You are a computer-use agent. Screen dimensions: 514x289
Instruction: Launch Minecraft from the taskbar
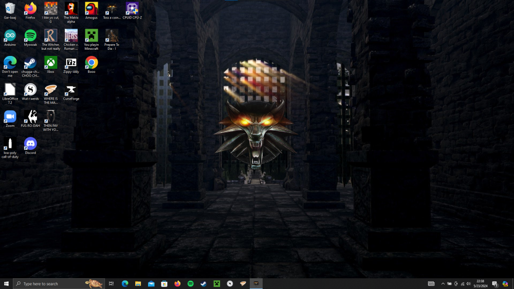[x=217, y=283]
